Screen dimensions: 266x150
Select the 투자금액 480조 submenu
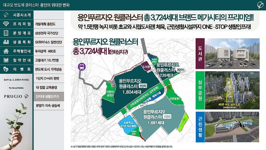pyautogui.click(x=49, y=51)
